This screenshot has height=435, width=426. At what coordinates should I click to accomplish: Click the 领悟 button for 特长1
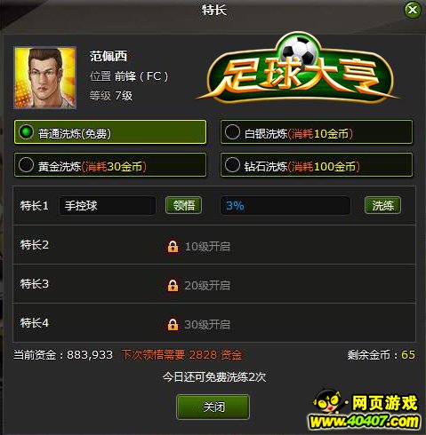point(184,205)
